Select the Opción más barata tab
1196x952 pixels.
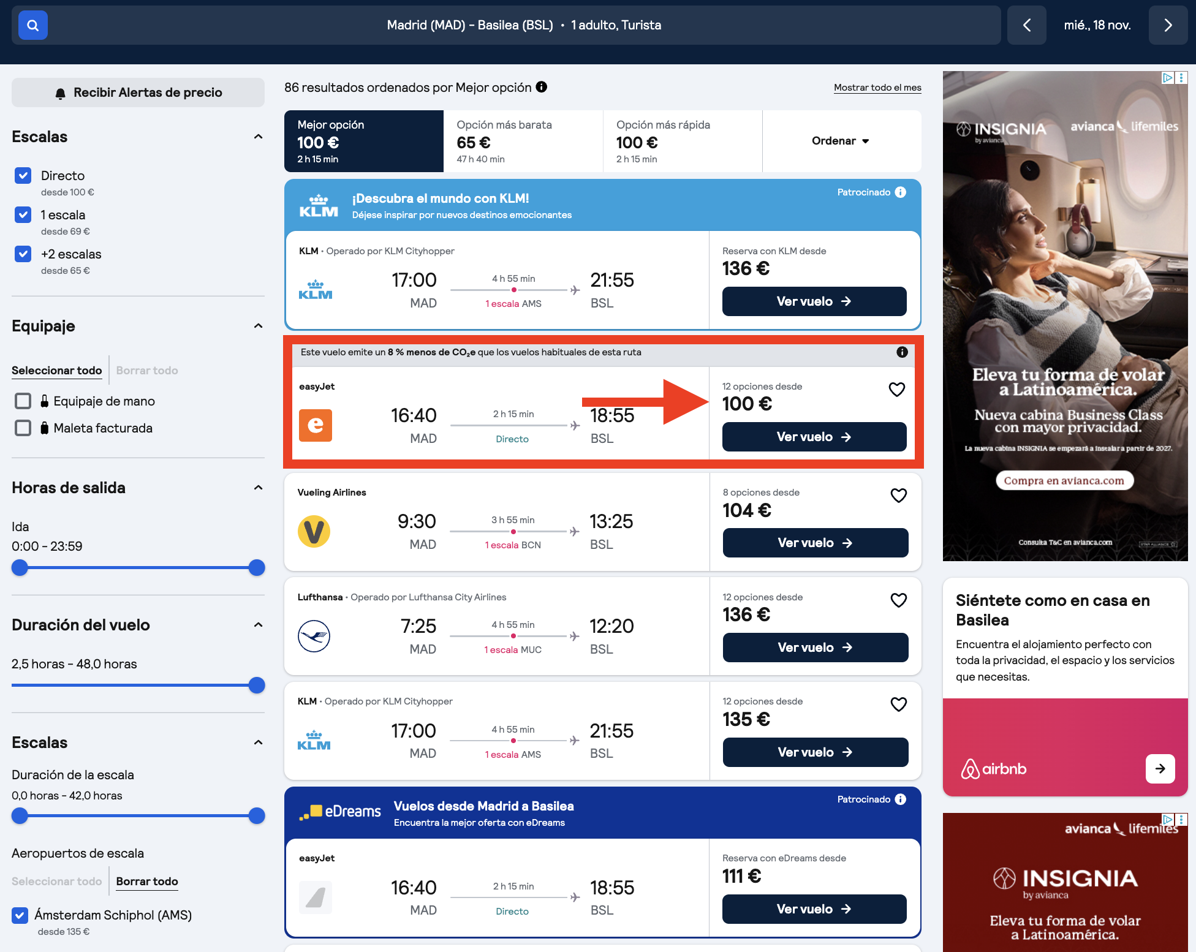(523, 141)
